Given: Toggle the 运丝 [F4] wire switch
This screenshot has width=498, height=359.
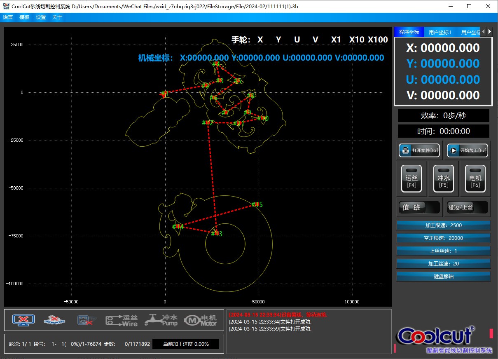Looking at the screenshot, I should (411, 179).
